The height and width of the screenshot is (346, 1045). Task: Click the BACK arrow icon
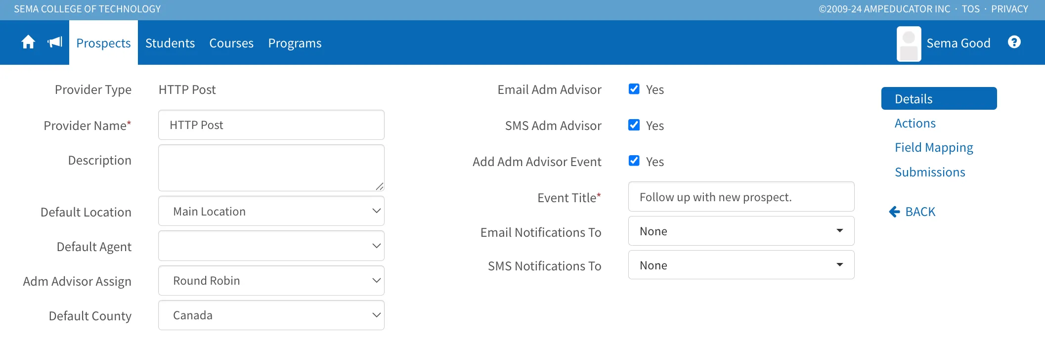895,212
